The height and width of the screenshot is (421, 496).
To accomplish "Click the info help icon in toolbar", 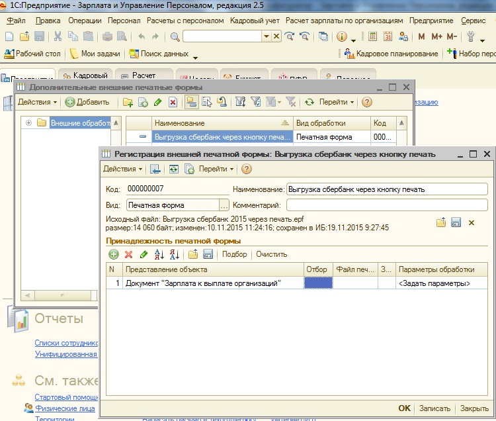I will 342,36.
